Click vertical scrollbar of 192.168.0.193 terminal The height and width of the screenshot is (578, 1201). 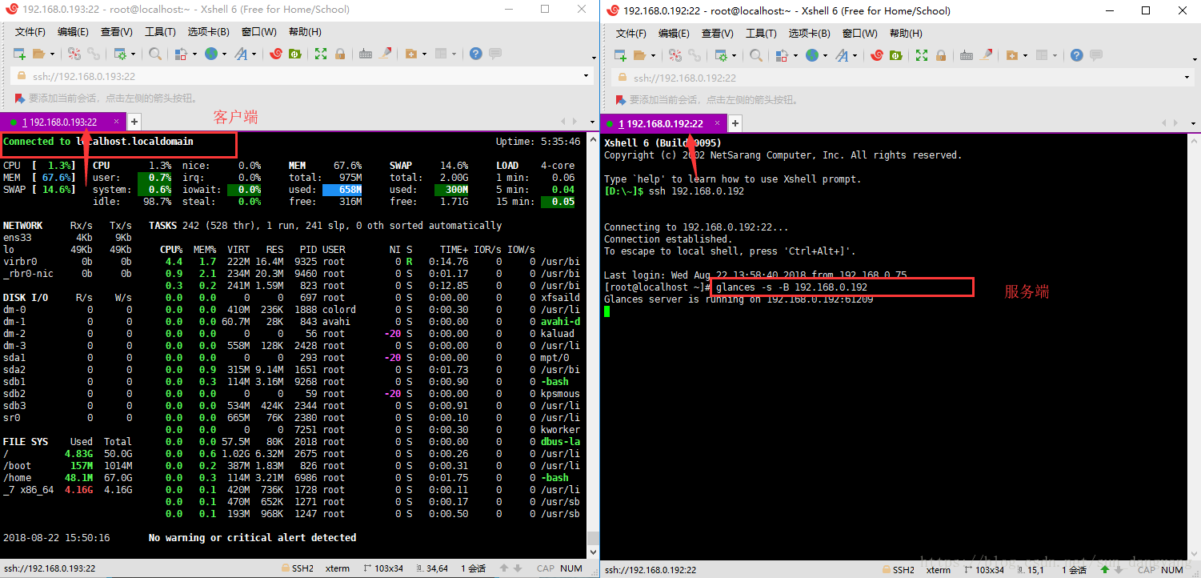point(593,346)
